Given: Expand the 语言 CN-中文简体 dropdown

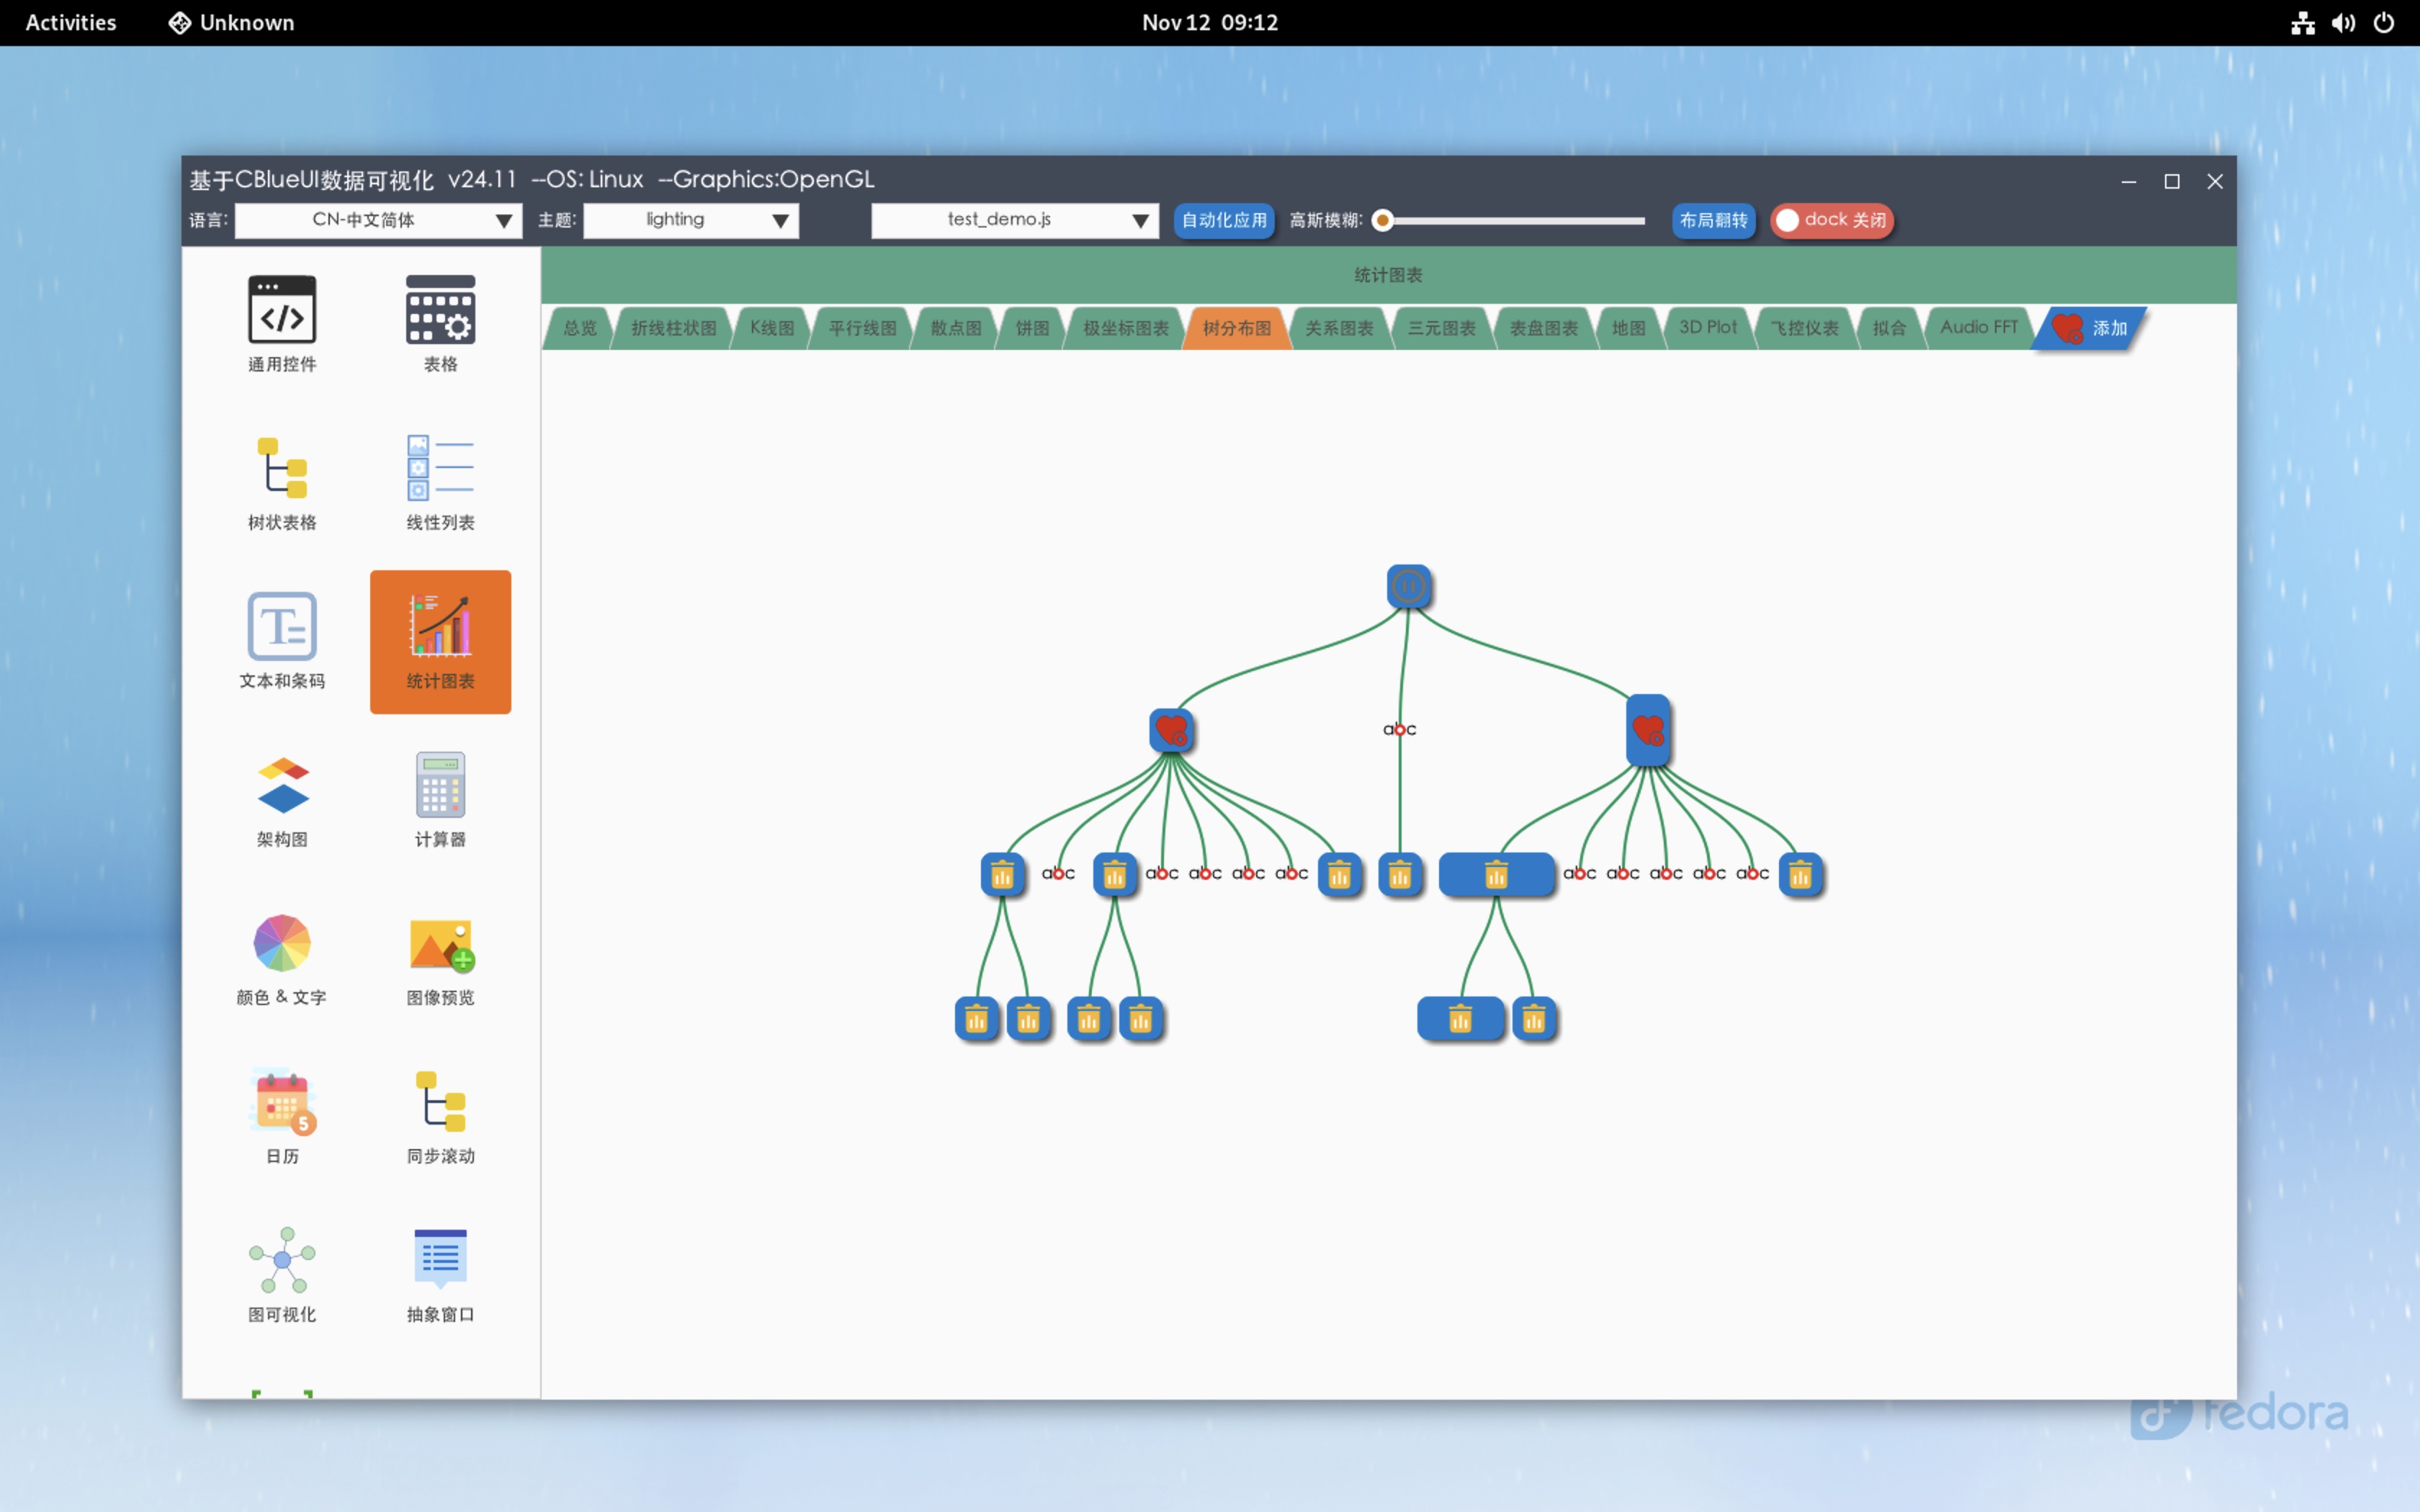Looking at the screenshot, I should tap(378, 220).
